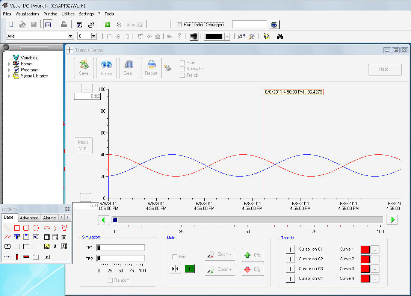Screen dimensions: 411x296
Task: Click the eye icon next to input box
Action: click(274, 25)
